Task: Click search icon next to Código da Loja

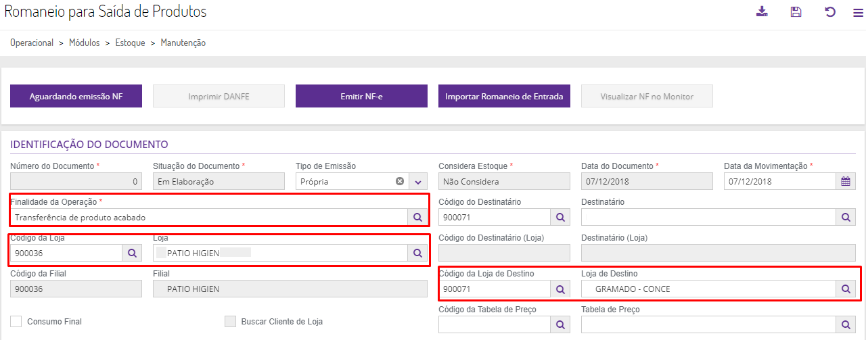Action: click(132, 253)
